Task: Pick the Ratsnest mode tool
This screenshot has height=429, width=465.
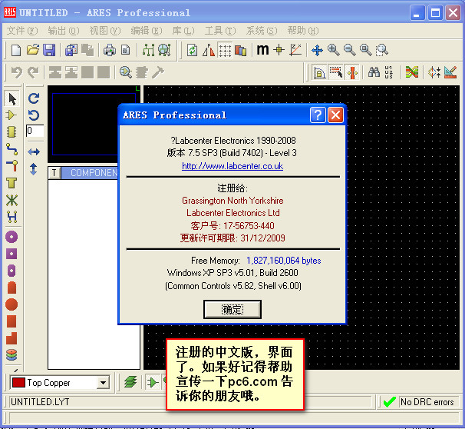Action: coord(12,201)
